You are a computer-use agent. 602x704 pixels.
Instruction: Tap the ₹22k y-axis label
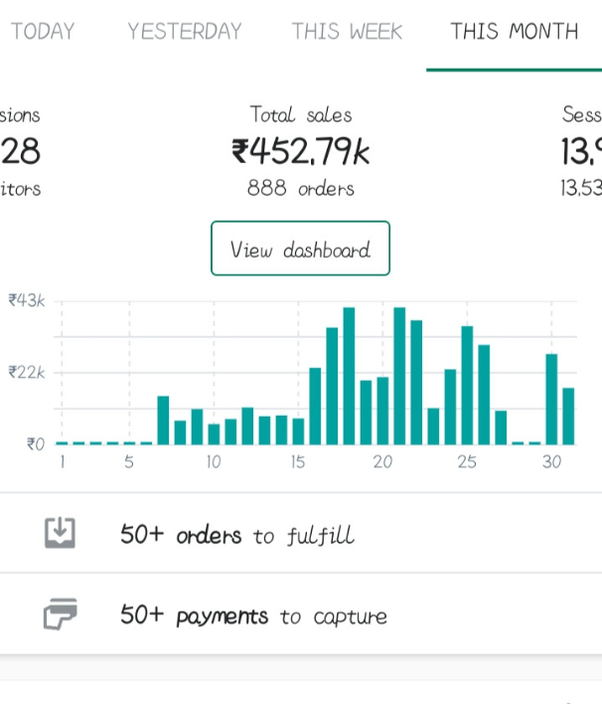(x=27, y=372)
